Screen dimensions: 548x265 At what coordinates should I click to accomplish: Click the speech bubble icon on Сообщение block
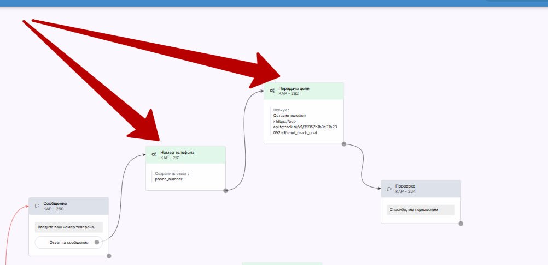tap(37, 206)
